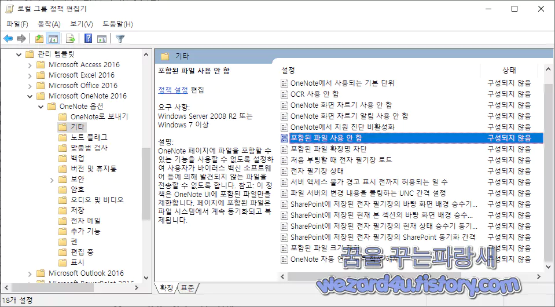This screenshot has height=307, width=555.
Task: Click the Export List toolbar icon
Action: (x=71, y=39)
